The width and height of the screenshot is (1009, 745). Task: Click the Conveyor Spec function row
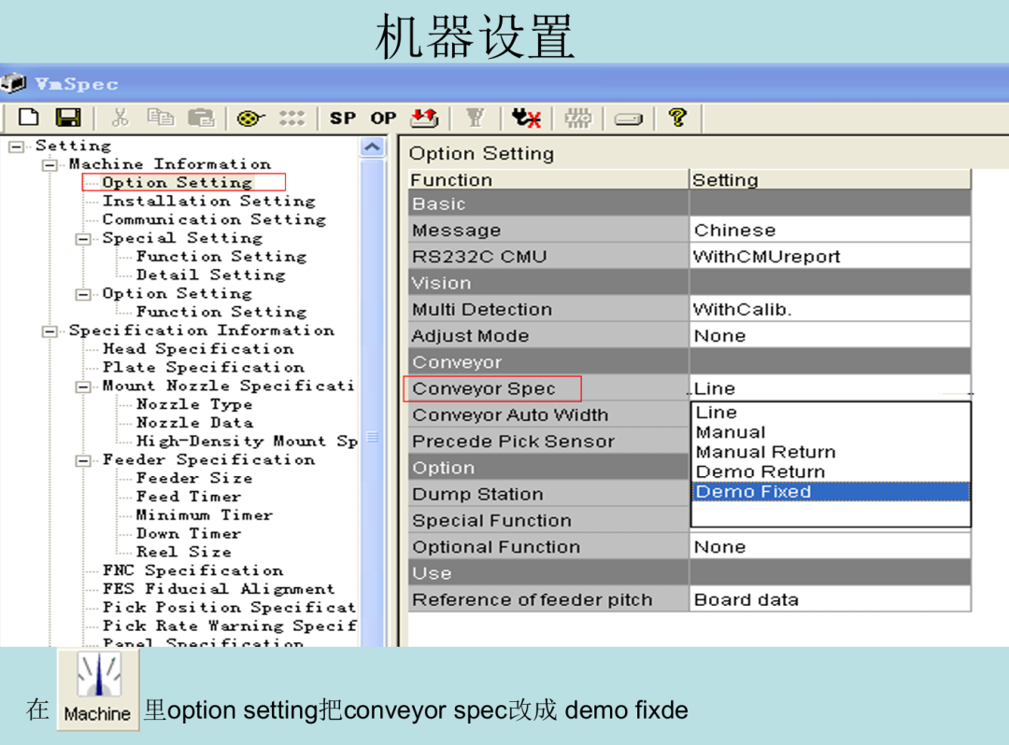tap(548, 388)
